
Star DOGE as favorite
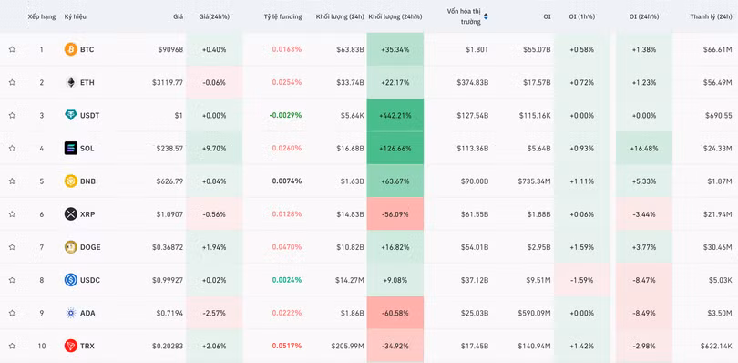click(12, 247)
